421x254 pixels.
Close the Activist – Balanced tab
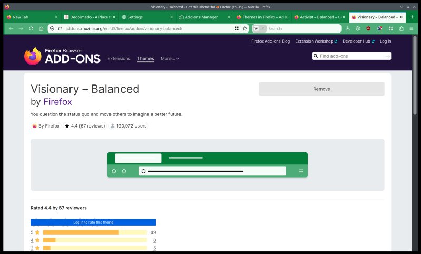coord(344,17)
